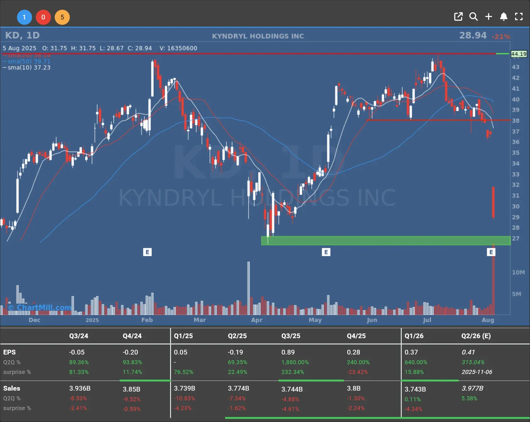Screen dimensions: 530x422
Task: Click the ChartMill.com watermark link
Action: tap(40, 307)
